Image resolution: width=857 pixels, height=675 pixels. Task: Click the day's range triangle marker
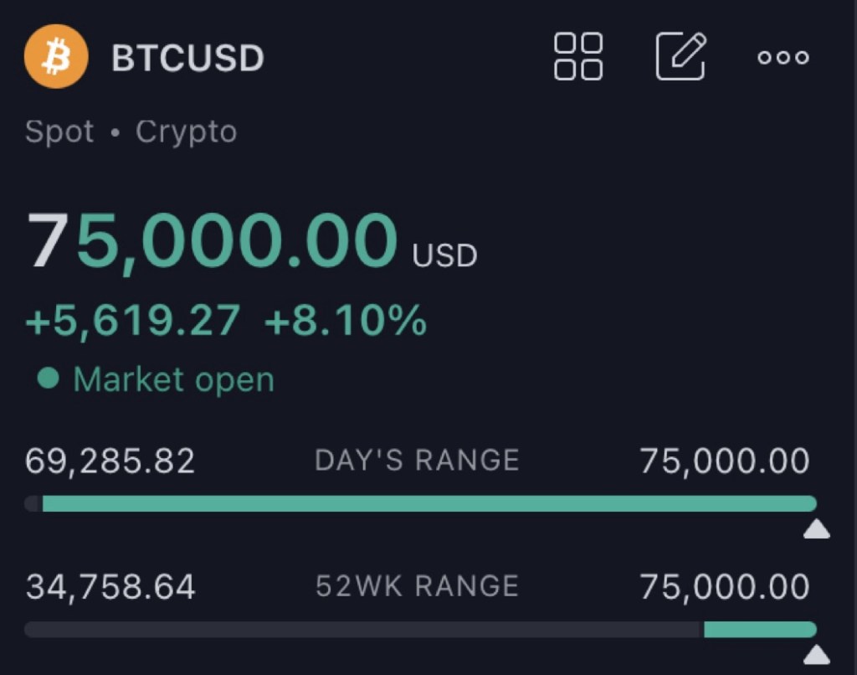[816, 529]
